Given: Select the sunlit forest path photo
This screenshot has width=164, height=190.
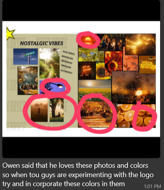Looking at the screenshot, I should [x=49, y=63].
